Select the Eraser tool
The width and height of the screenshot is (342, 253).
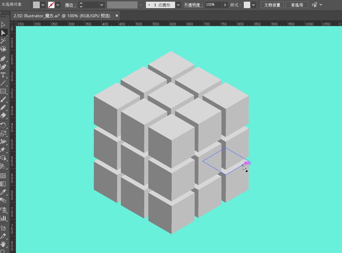click(x=3, y=115)
